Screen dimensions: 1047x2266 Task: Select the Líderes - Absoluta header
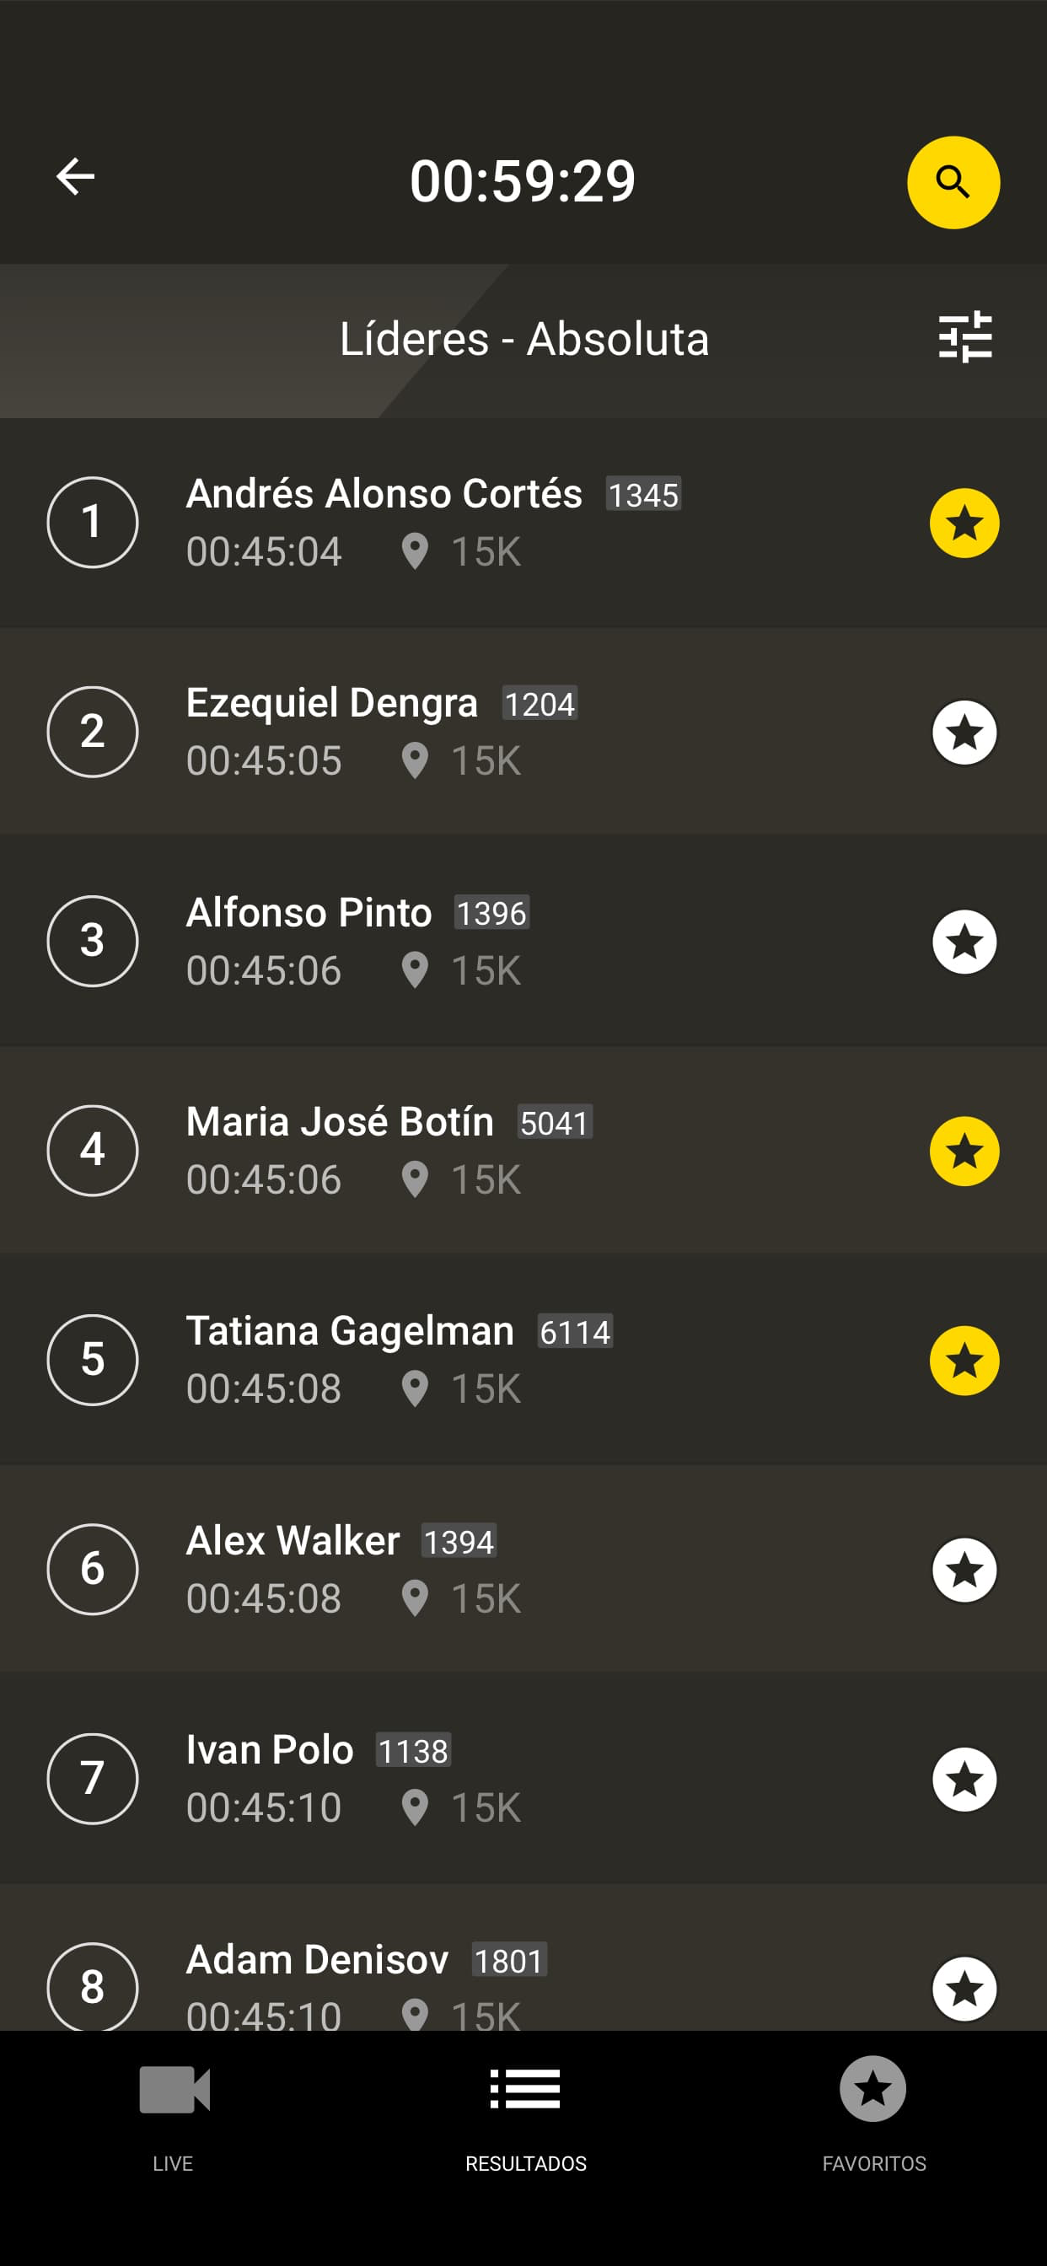point(524,340)
